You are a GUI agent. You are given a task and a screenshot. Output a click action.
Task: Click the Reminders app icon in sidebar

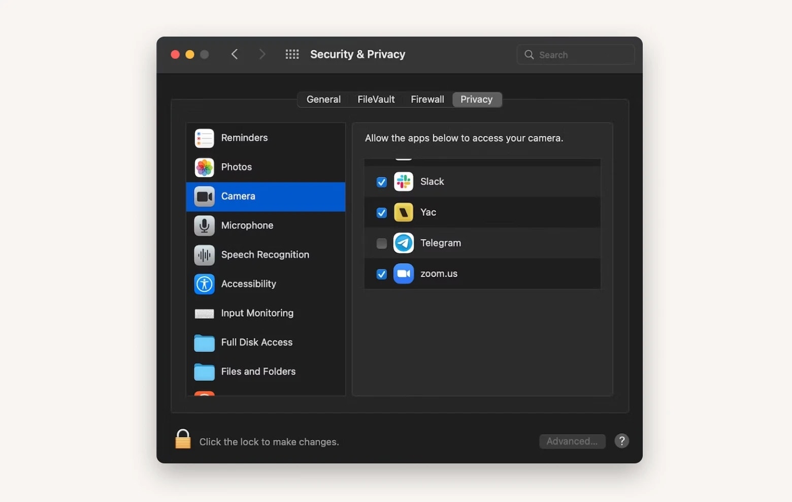204,138
